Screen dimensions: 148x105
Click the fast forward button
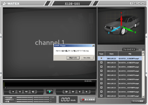click(73, 92)
